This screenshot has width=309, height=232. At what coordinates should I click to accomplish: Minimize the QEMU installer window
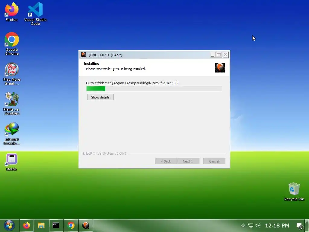[x=212, y=55]
